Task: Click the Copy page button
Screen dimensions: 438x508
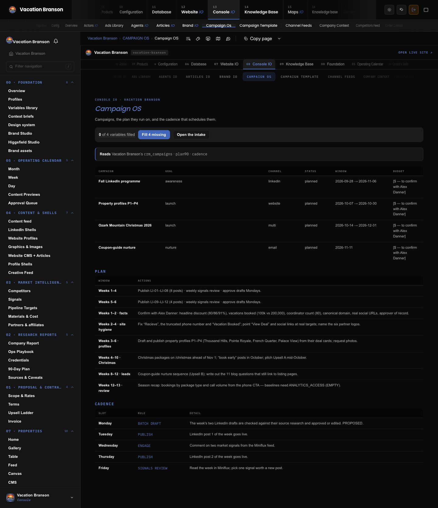Action: tap(258, 39)
